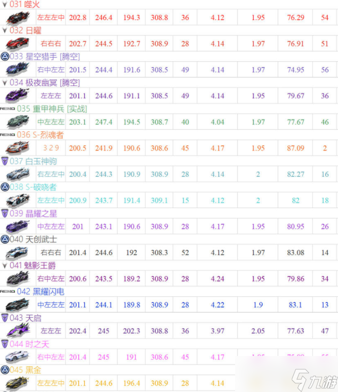Click the A badge next to 040 天创武士
The image size is (338, 392).
pyautogui.click(x=5, y=239)
